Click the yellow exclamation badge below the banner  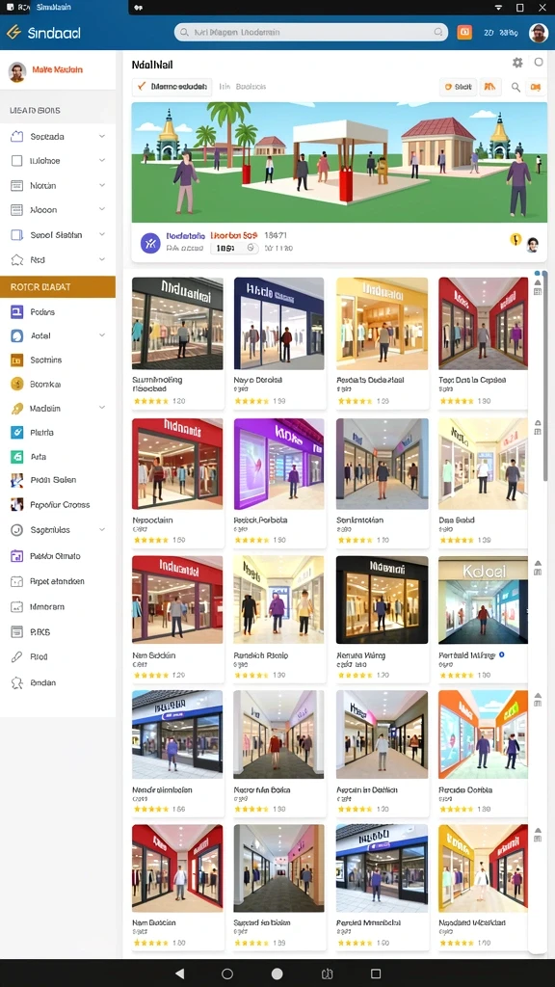click(x=515, y=239)
